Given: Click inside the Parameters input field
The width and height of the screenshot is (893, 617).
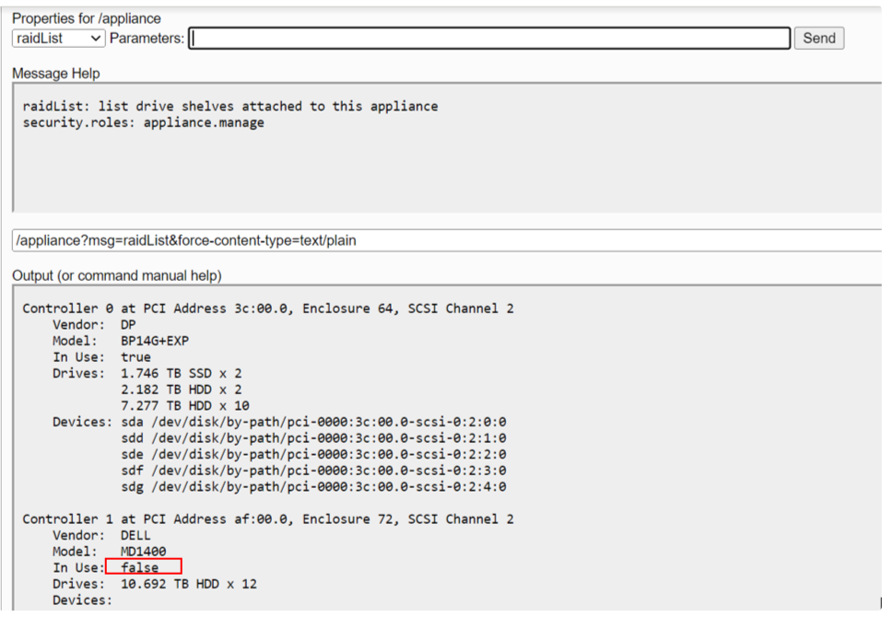Looking at the screenshot, I should click(488, 38).
